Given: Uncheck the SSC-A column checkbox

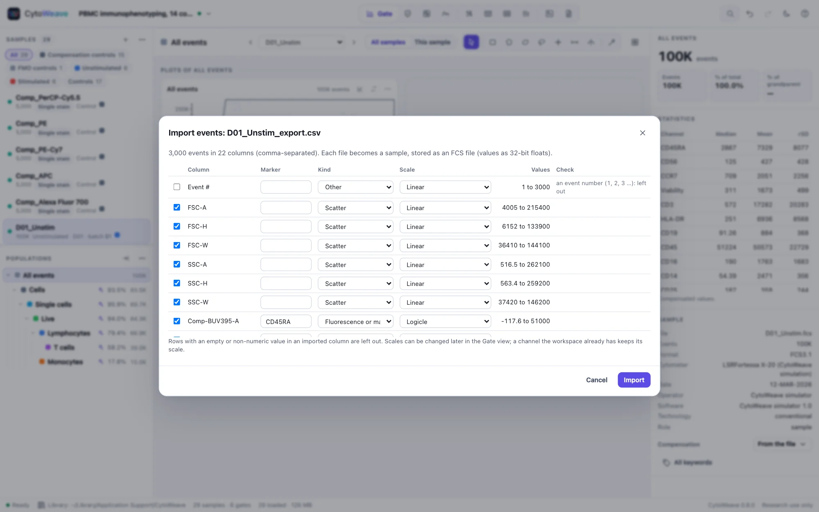Looking at the screenshot, I should click(x=177, y=264).
